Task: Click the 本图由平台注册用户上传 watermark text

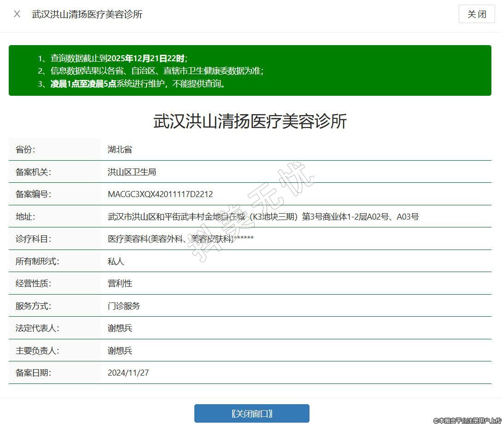Action: coord(467,420)
